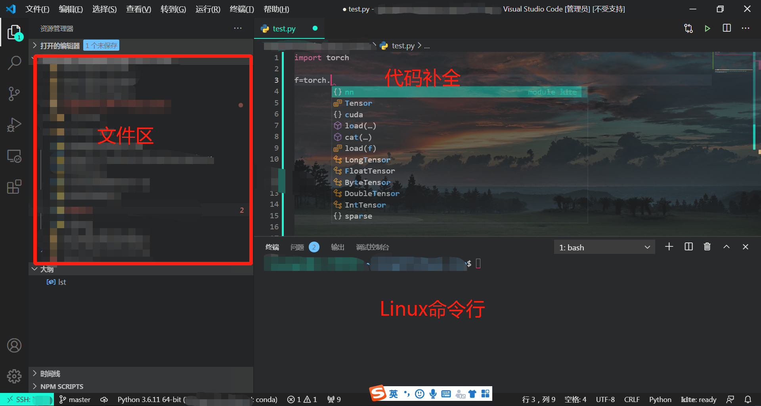Image resolution: width=761 pixels, height=406 pixels.
Task: Expand the 打开的编辑器 section
Action: (141, 46)
